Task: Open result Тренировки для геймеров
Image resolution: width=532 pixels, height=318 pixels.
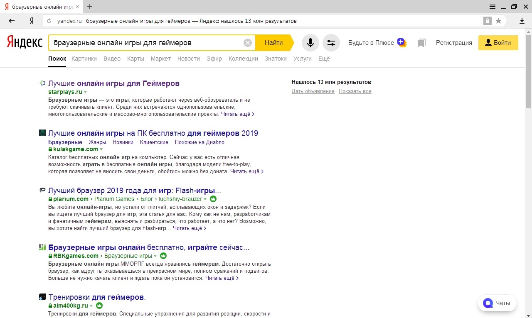Action: coord(97,297)
